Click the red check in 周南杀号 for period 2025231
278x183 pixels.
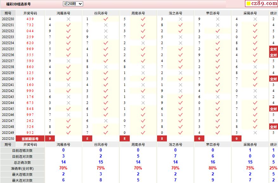143,25
